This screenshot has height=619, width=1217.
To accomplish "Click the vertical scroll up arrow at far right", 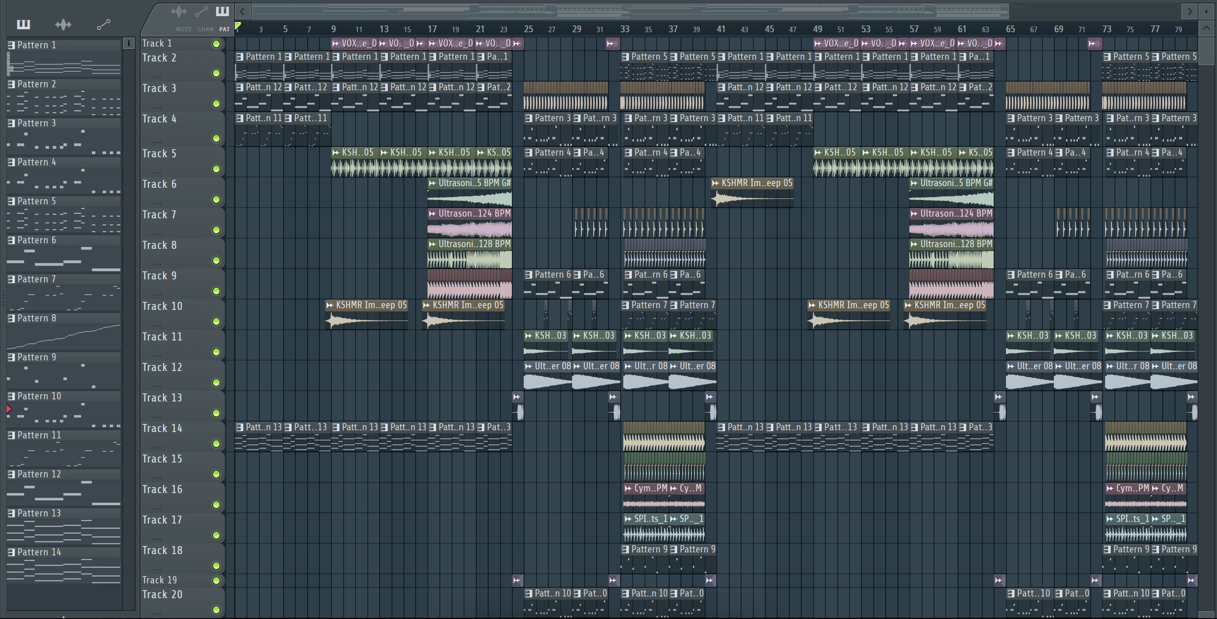I will pos(1206,28).
